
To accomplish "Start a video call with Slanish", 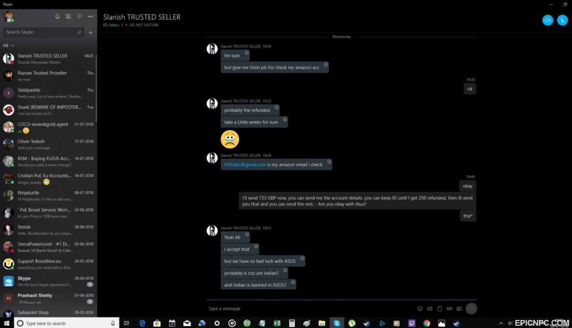I will click(x=547, y=20).
